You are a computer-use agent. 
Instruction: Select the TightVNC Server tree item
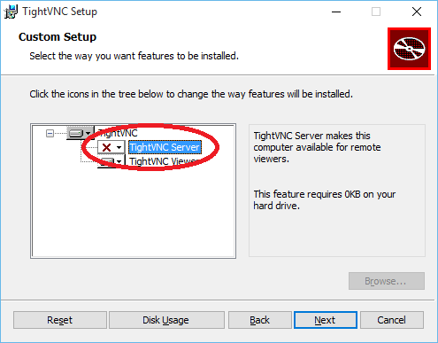pyautogui.click(x=165, y=147)
